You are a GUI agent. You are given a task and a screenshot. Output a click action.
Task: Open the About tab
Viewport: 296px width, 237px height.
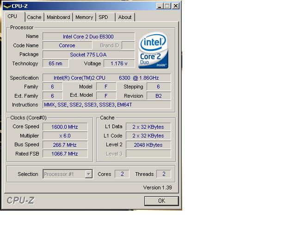click(x=125, y=17)
